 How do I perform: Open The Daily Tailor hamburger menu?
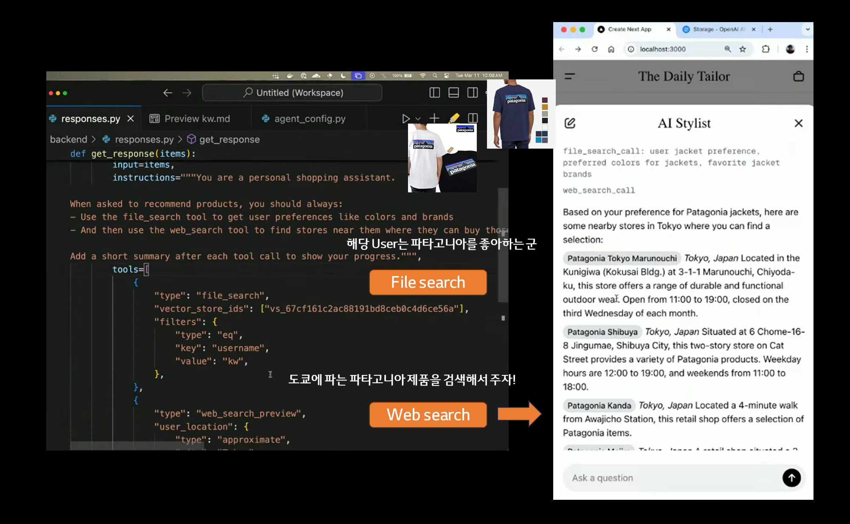pos(569,76)
